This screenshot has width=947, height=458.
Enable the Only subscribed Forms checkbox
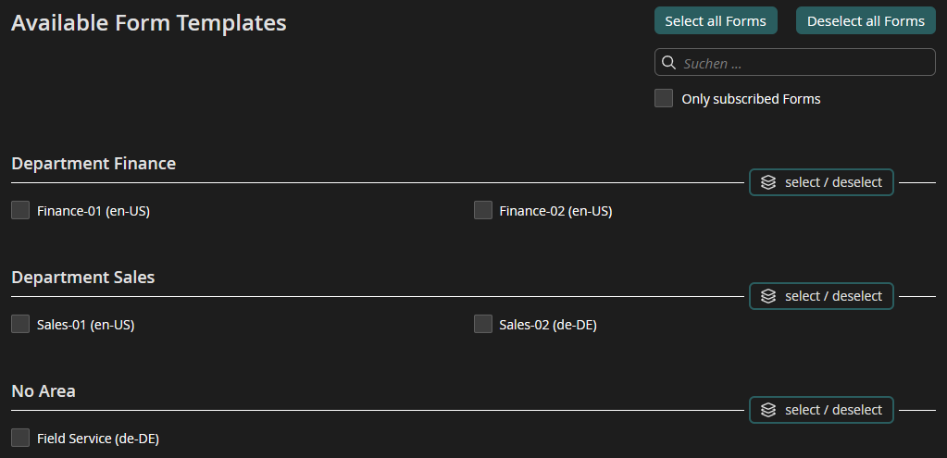point(664,98)
